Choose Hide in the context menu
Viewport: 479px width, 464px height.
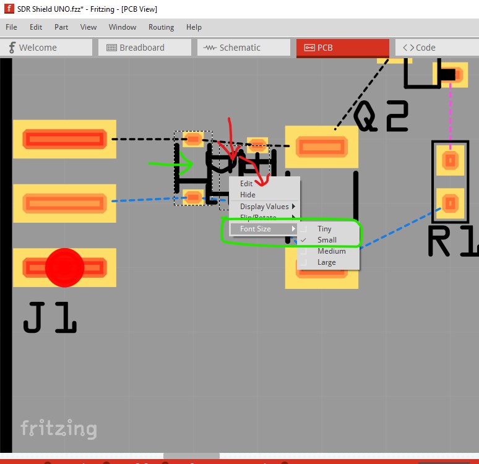click(x=248, y=195)
